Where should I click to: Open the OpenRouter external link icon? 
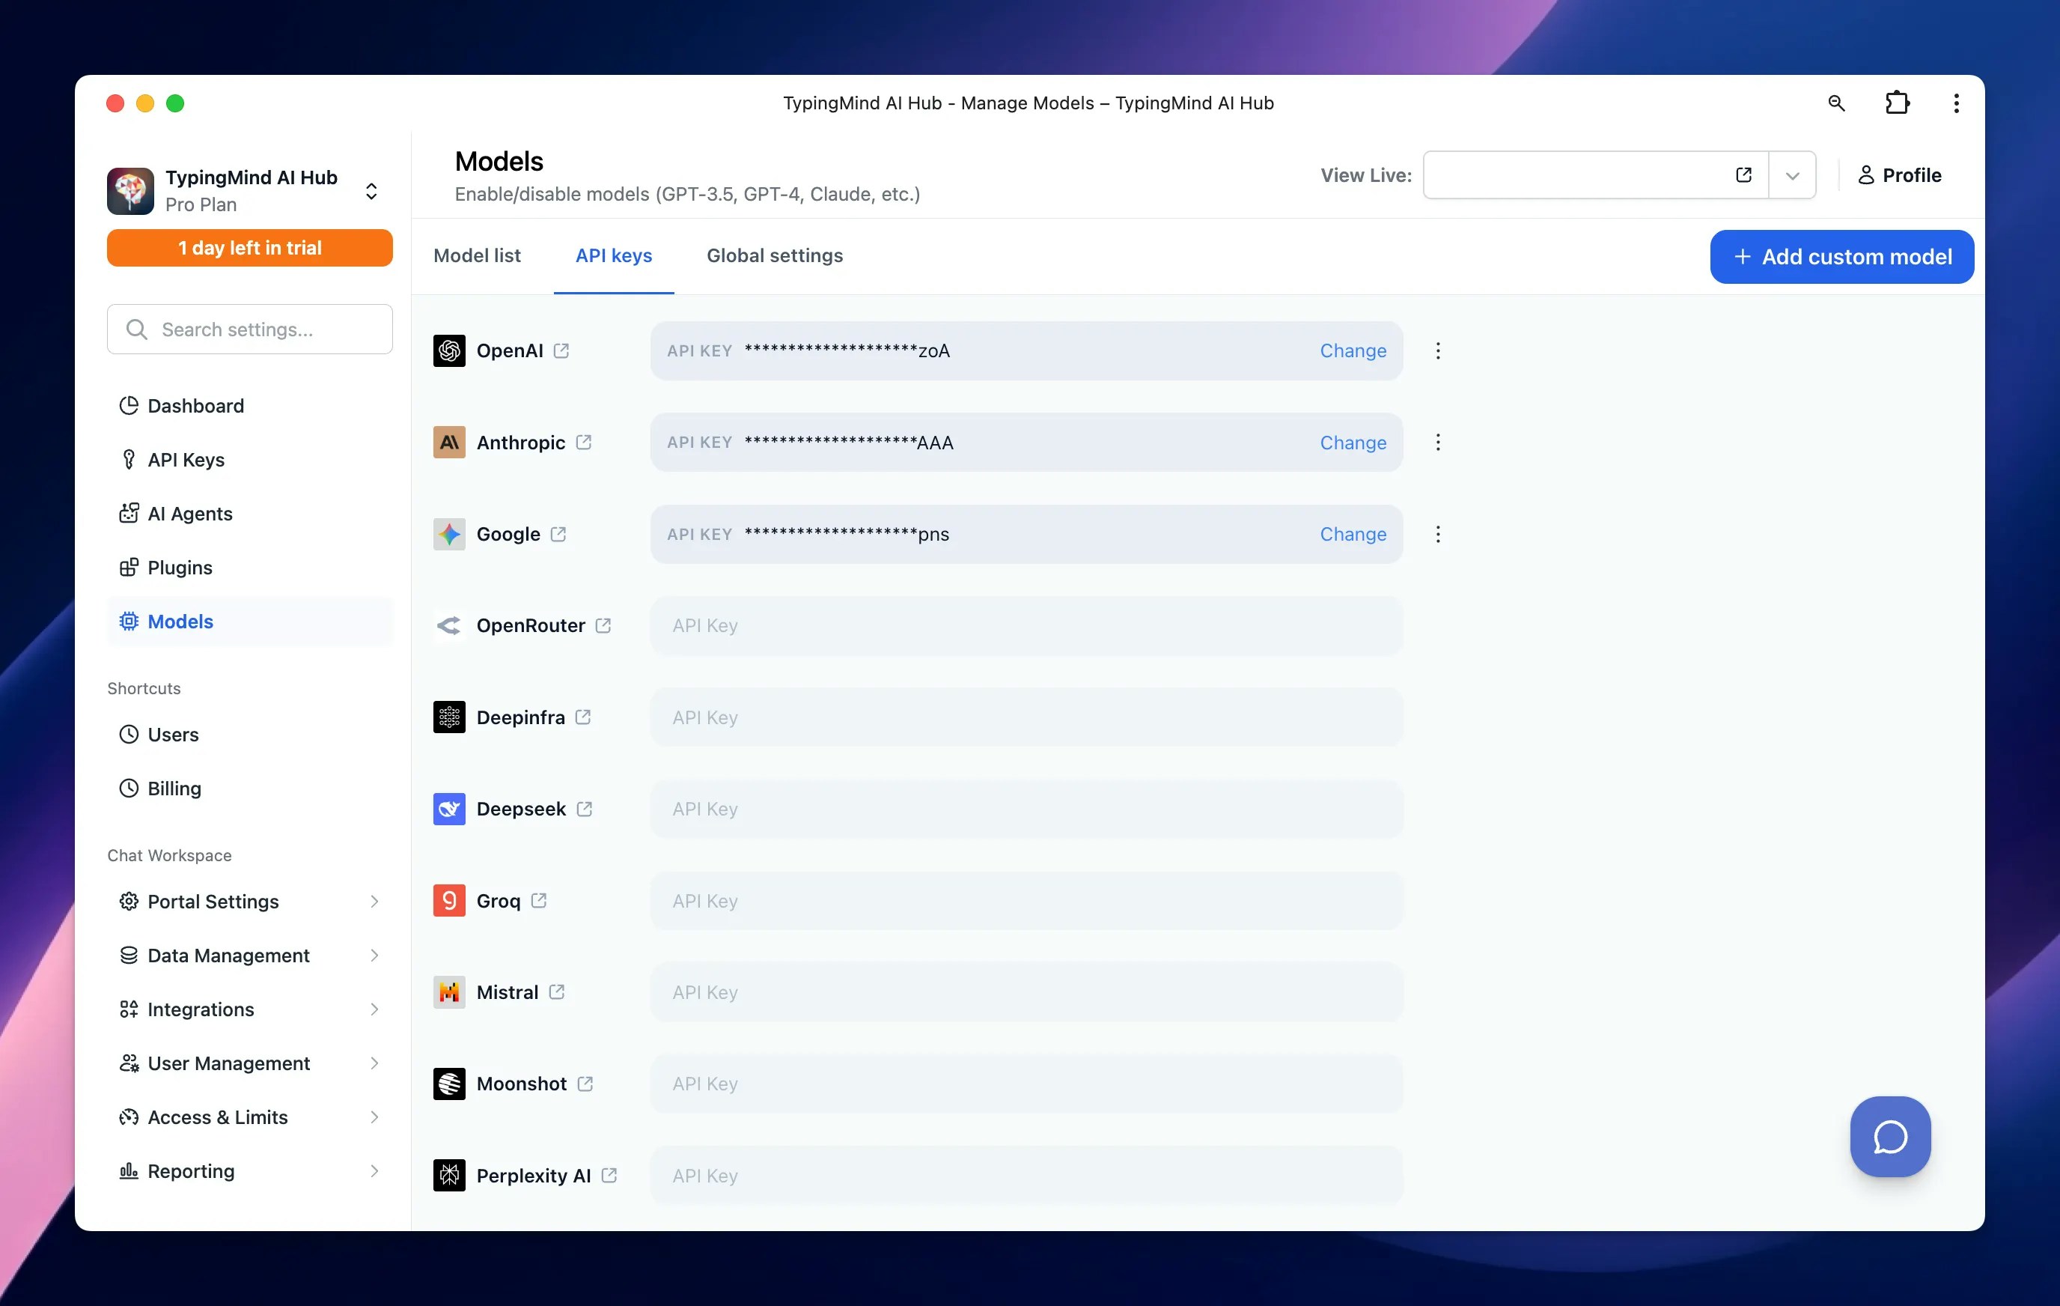[x=603, y=625]
